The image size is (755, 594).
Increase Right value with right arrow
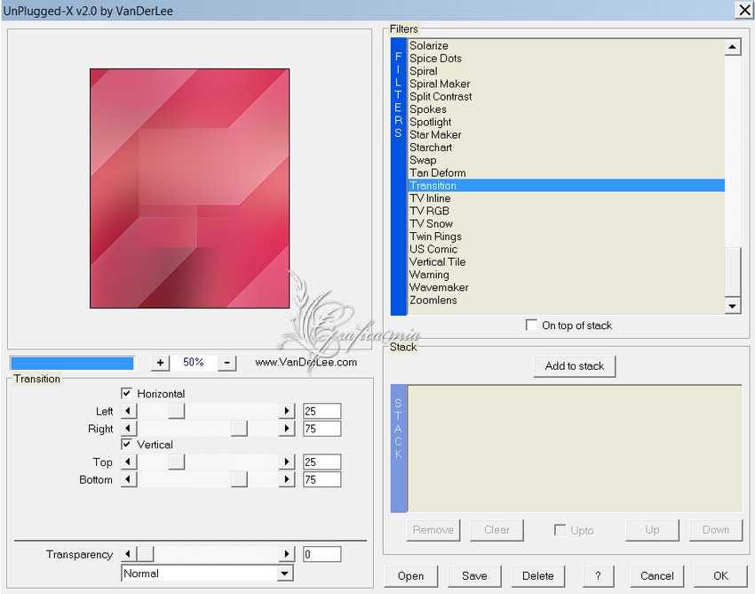coord(287,428)
